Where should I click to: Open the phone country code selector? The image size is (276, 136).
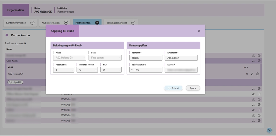132,70
